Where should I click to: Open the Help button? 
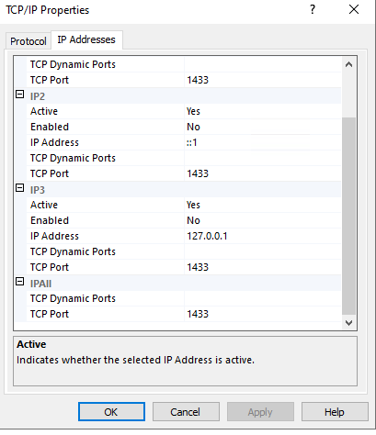tap(335, 412)
